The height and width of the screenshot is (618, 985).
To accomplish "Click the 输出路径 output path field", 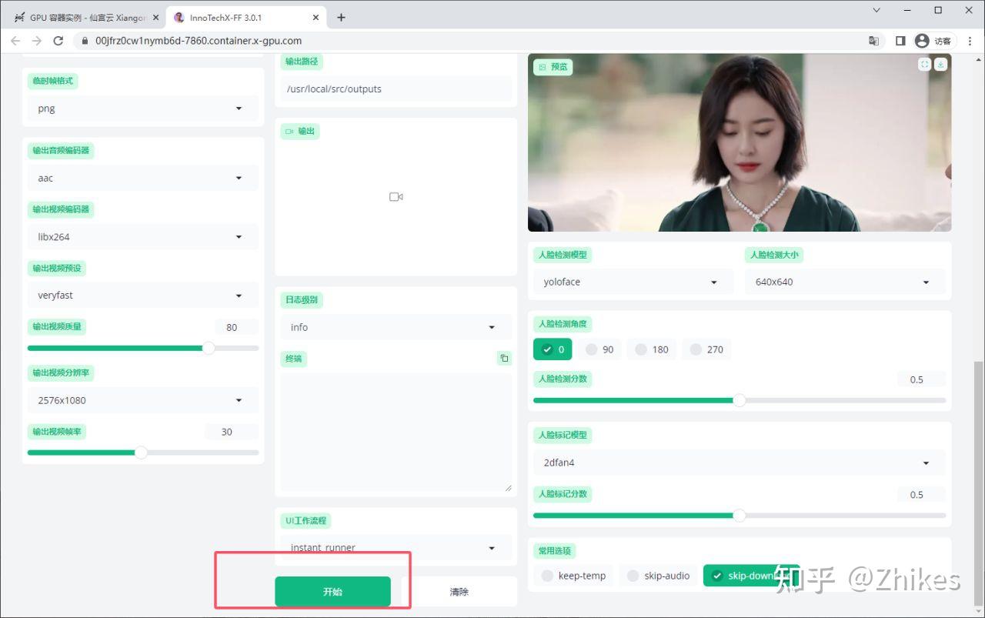I will 396,89.
